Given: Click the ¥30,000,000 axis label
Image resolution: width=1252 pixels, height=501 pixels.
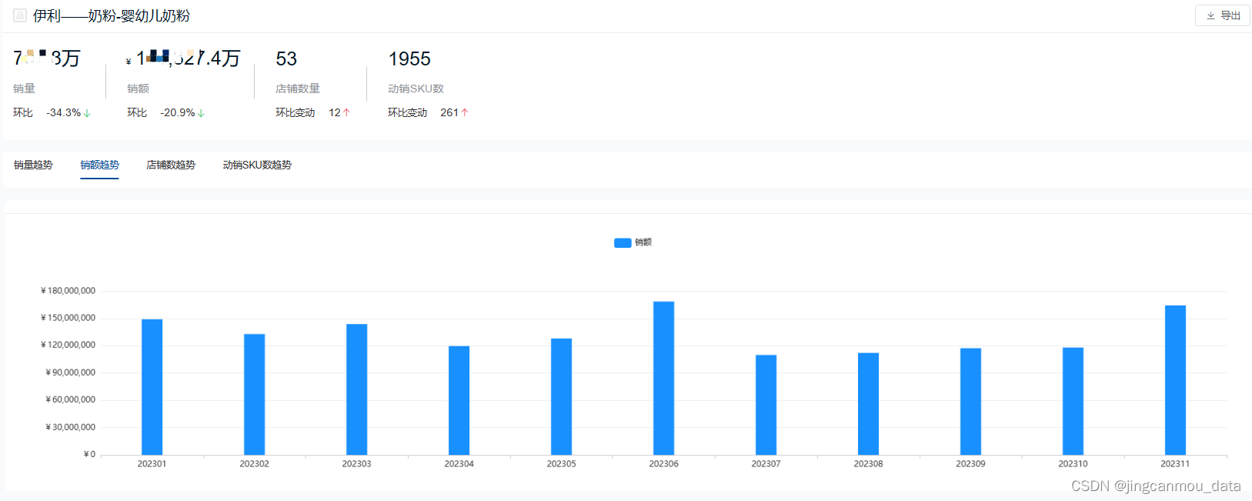Looking at the screenshot, I should [70, 427].
